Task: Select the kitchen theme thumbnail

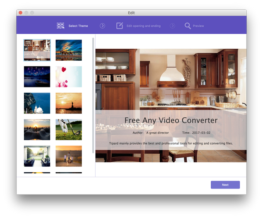Action: pos(37,50)
